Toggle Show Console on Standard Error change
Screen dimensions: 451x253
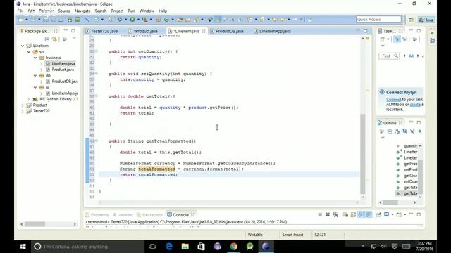click(x=369, y=214)
